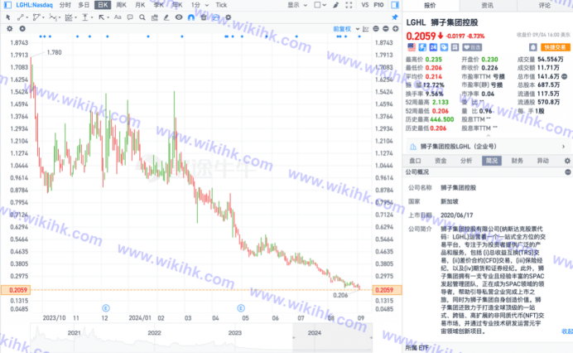Click the 2024 range in timeline navigator
Image resolution: width=573 pixels, height=353 pixels.
[315, 333]
